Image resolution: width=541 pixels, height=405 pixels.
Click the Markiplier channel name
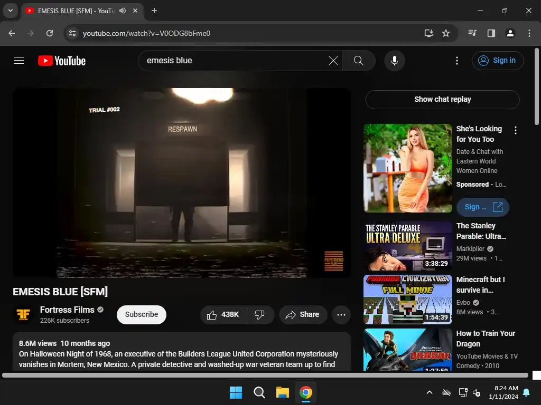point(470,249)
